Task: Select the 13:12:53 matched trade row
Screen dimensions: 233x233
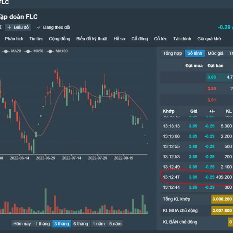Action: coord(197,156)
